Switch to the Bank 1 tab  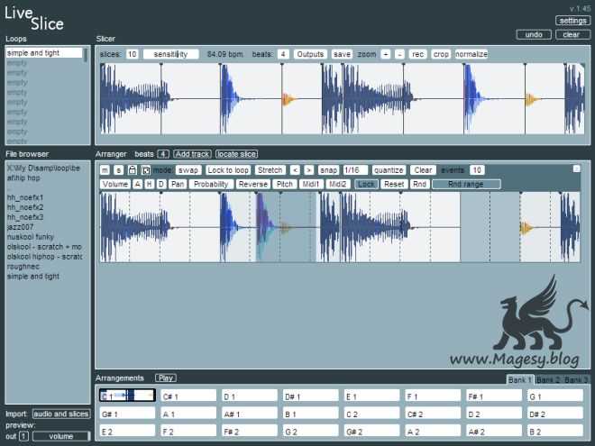click(x=520, y=380)
